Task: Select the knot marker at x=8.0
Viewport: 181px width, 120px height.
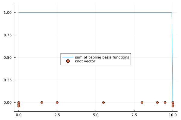Action: coord(142,103)
